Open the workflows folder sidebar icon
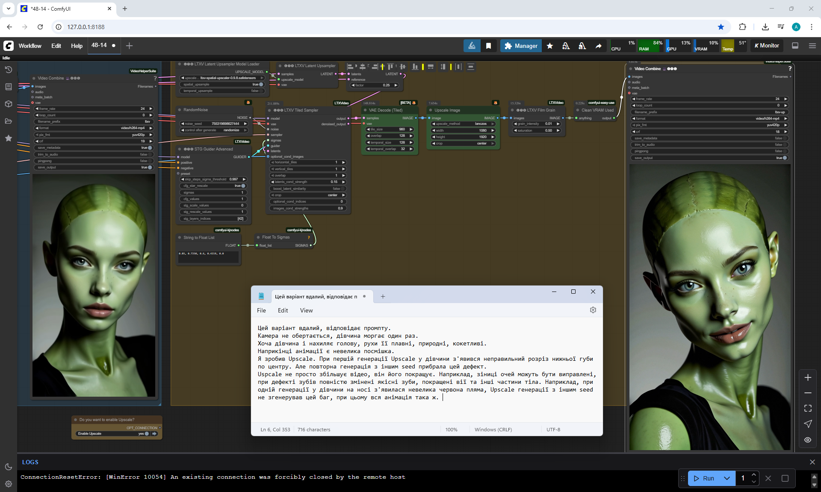The height and width of the screenshot is (492, 821). click(8, 121)
